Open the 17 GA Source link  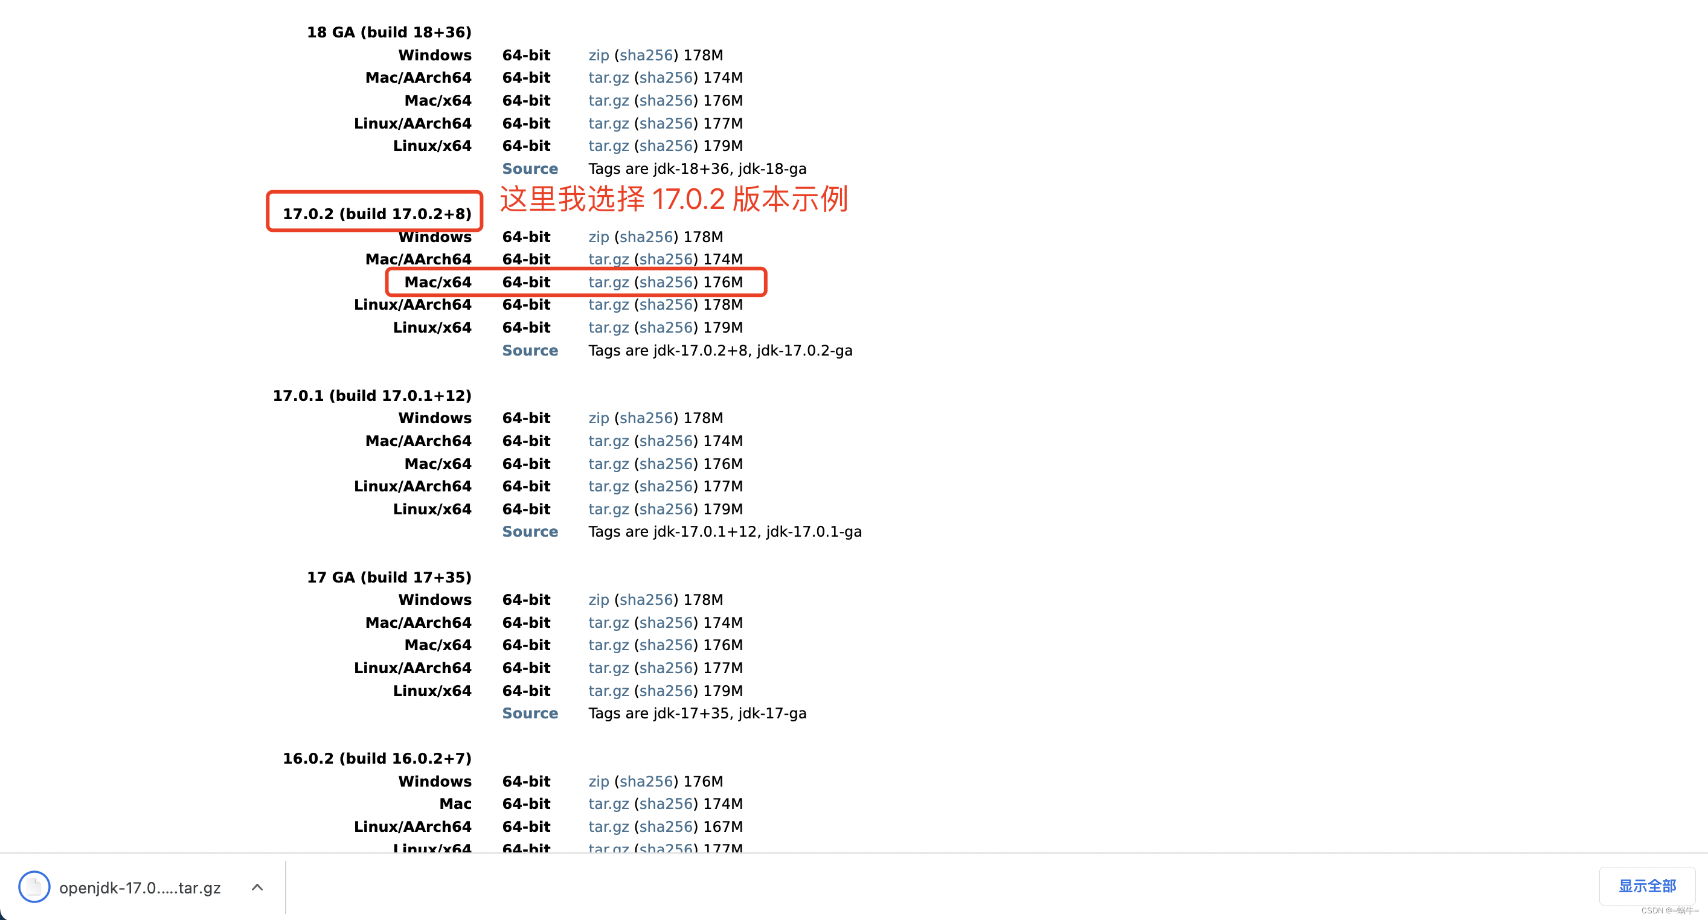[529, 713]
